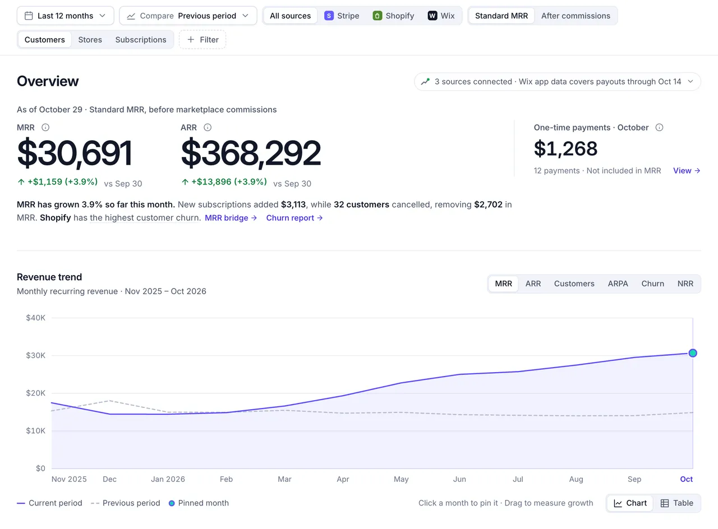The image size is (718, 529).
Task: Switch to Standard MRR mode
Action: pyautogui.click(x=501, y=16)
